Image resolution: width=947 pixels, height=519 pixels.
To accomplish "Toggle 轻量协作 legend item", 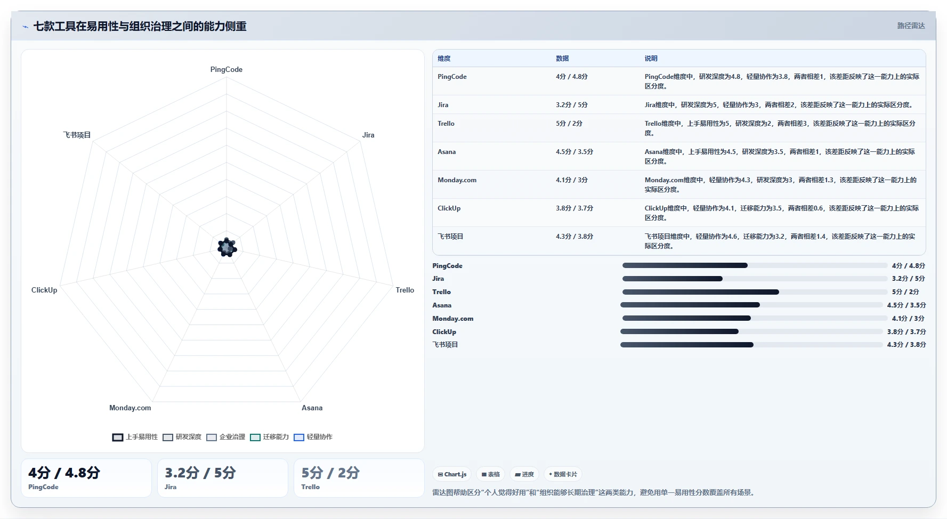I will coord(313,437).
